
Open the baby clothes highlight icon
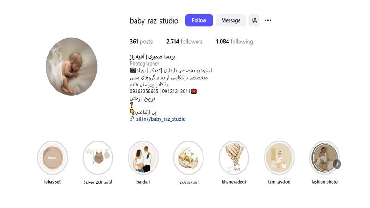(98, 158)
